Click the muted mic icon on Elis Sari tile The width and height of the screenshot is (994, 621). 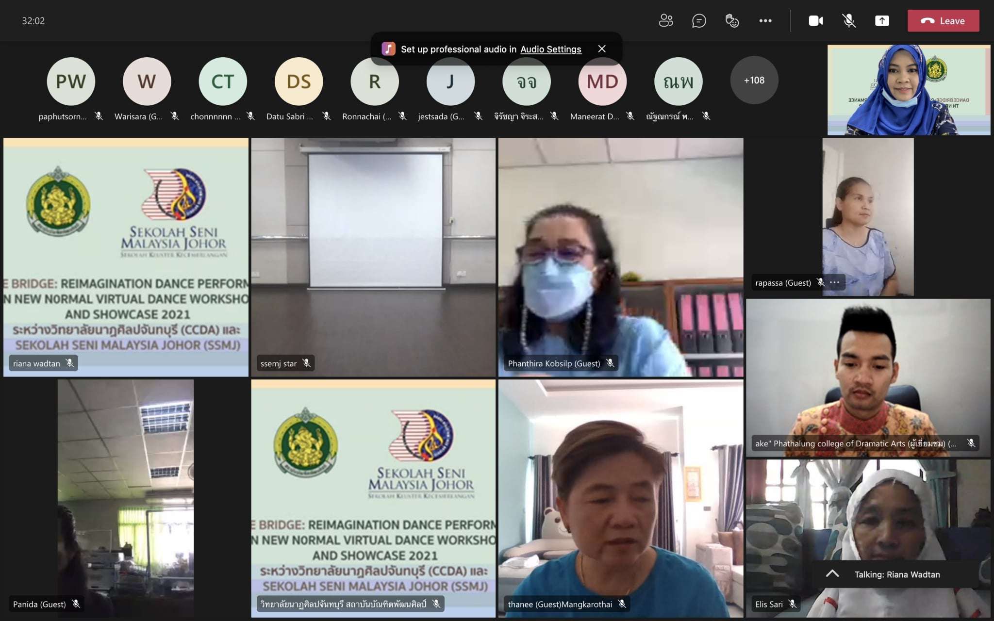click(793, 604)
